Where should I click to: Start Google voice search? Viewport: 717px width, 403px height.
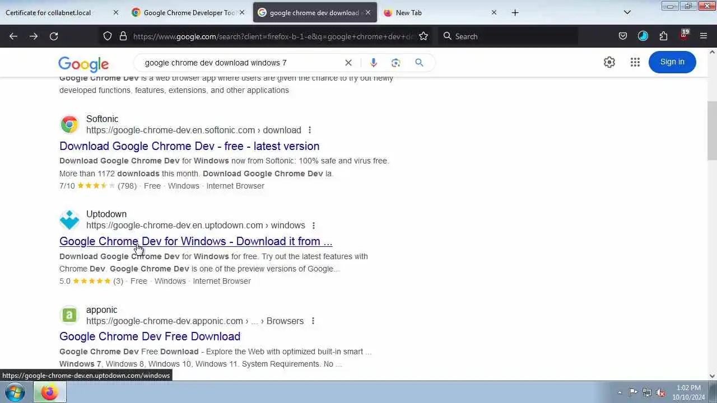tap(374, 63)
